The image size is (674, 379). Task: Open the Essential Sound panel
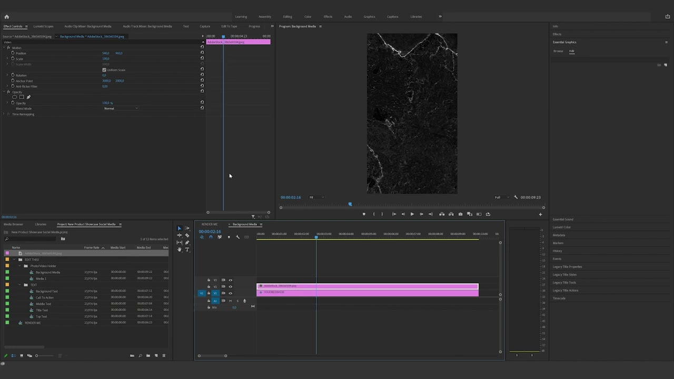click(563, 220)
